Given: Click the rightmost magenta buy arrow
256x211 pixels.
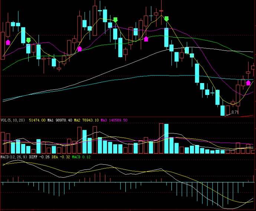Looking at the screenshot, I should click(x=248, y=83).
